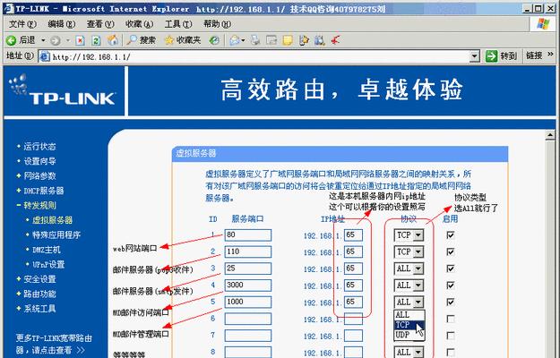
Task: Choose ALL in the open protocol list
Action: 409,315
